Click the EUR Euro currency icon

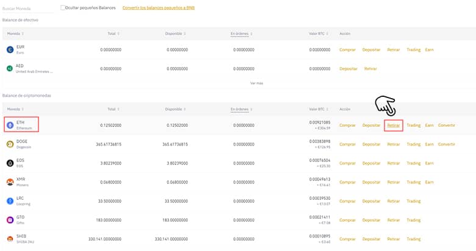[x=9, y=49]
